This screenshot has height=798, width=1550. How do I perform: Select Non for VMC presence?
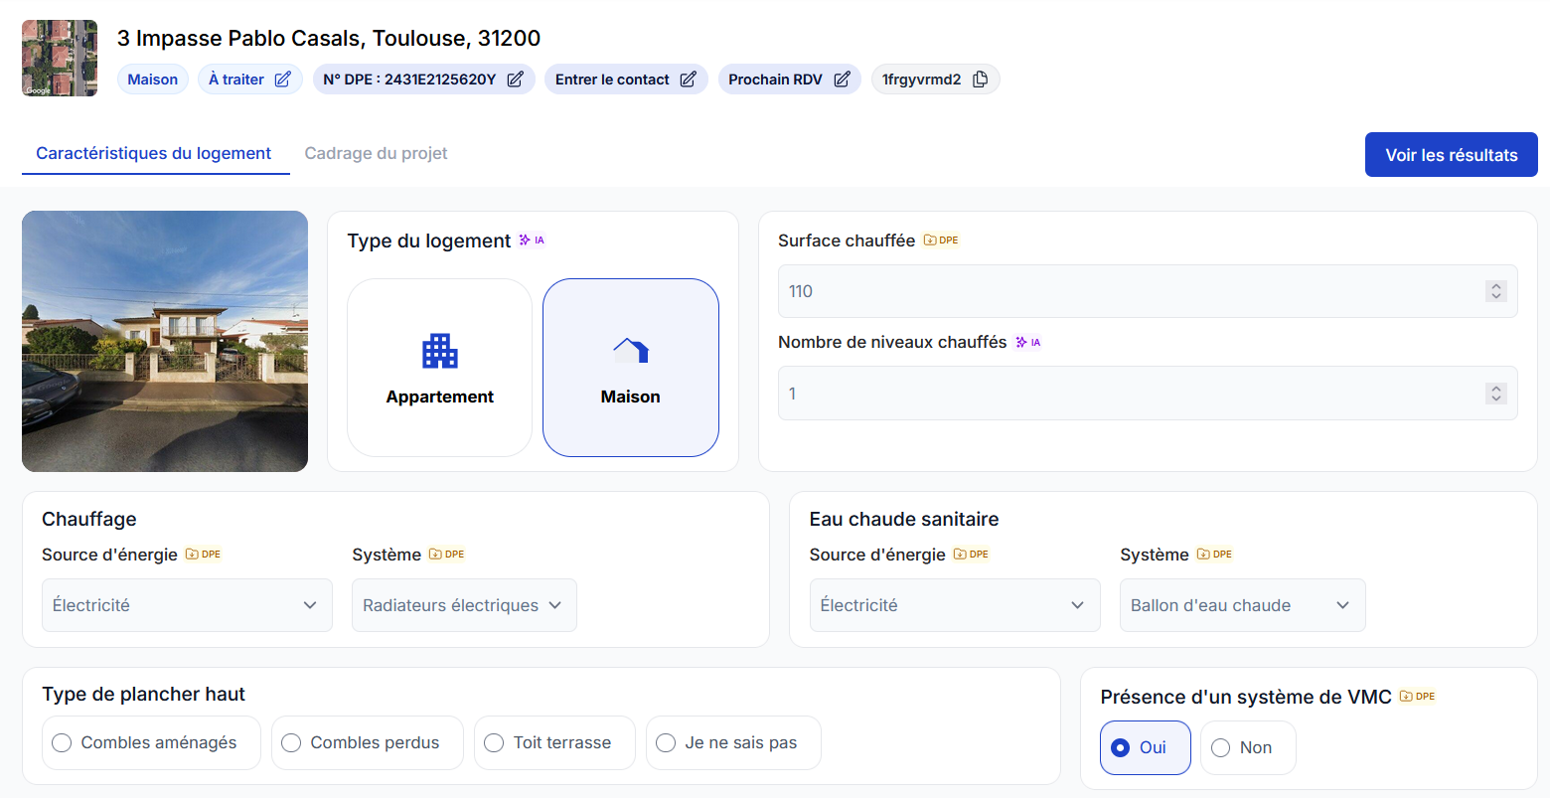pos(1248,747)
